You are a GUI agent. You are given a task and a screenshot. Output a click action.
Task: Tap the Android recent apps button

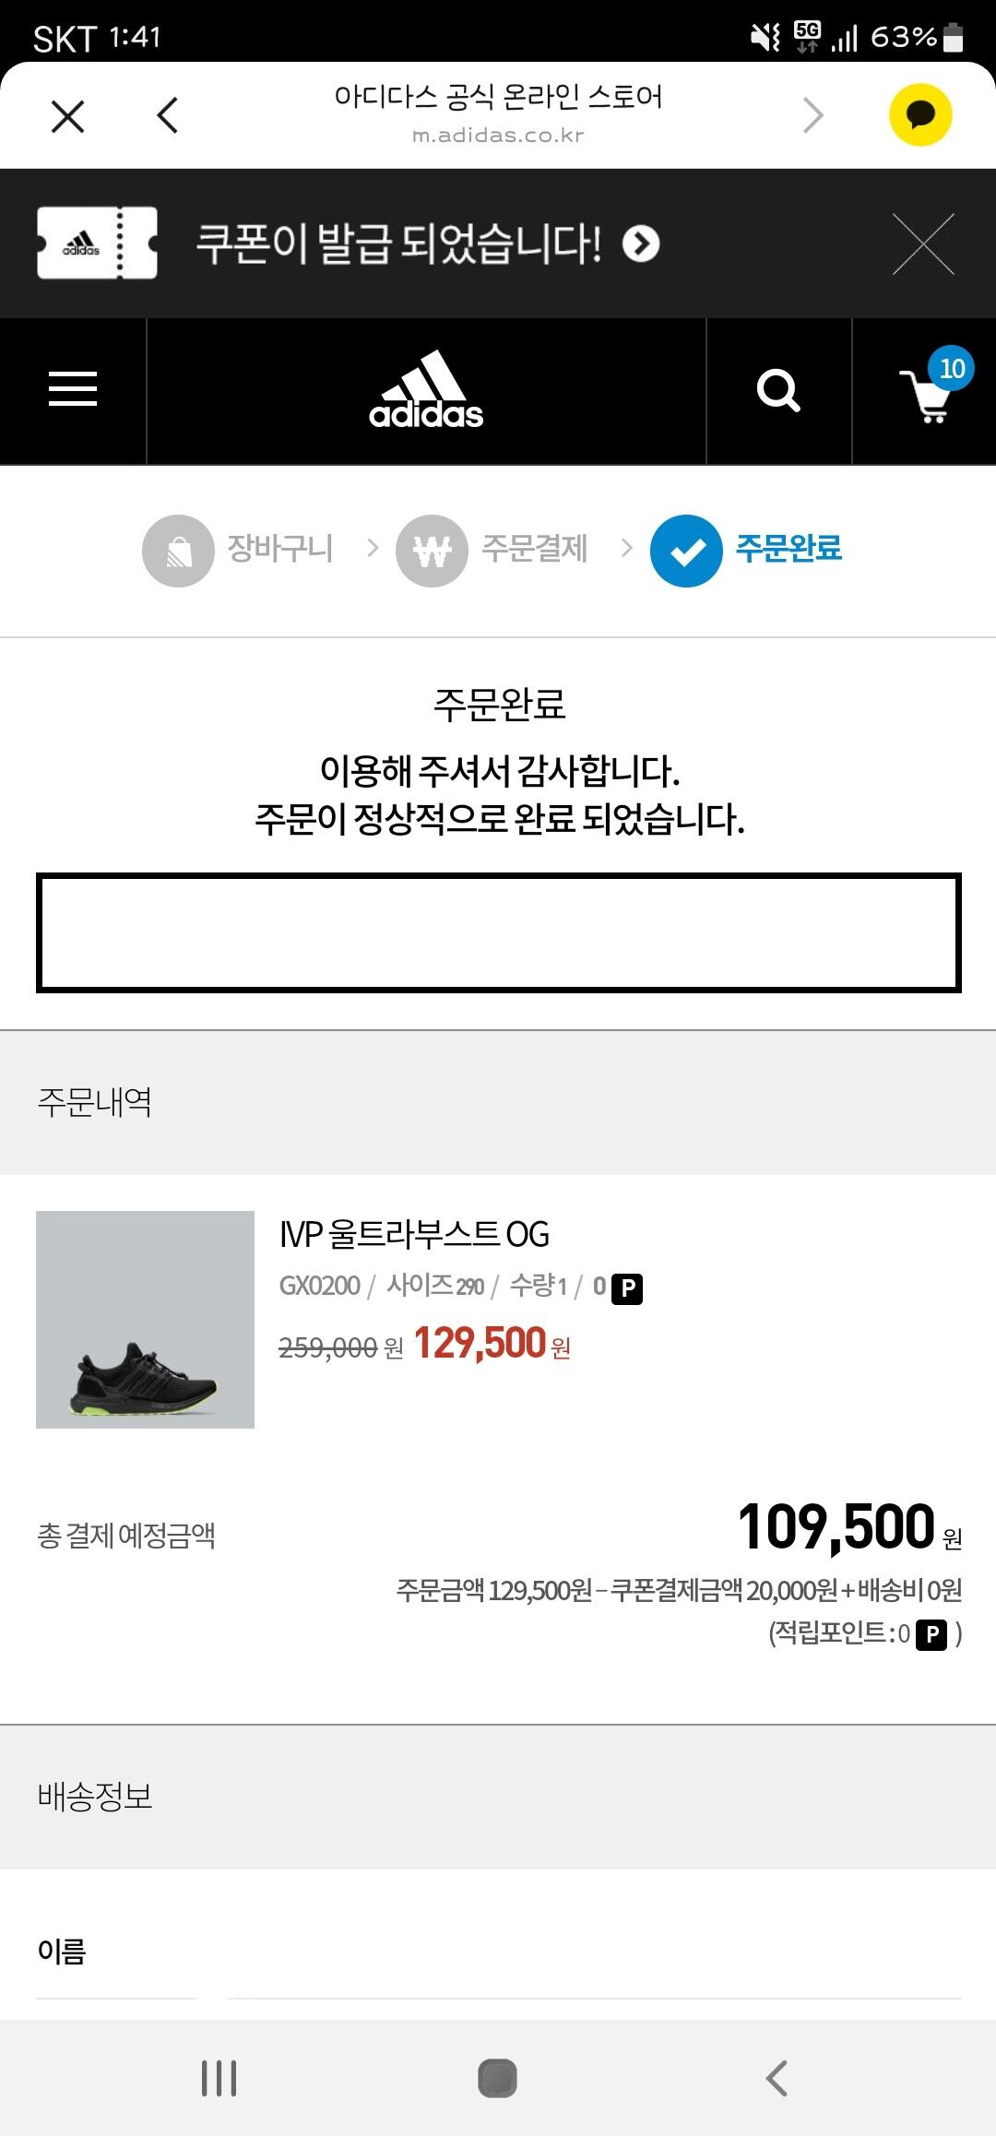(x=219, y=2078)
